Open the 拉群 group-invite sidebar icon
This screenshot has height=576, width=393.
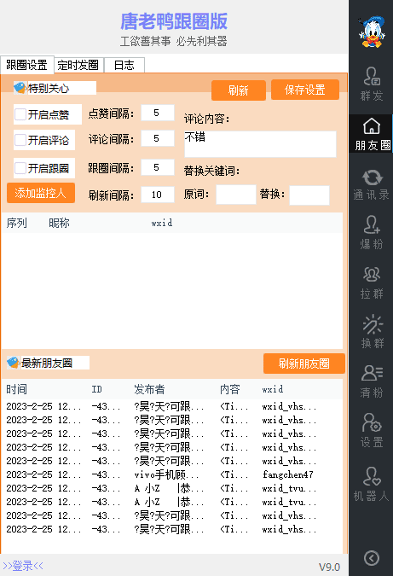tap(372, 282)
